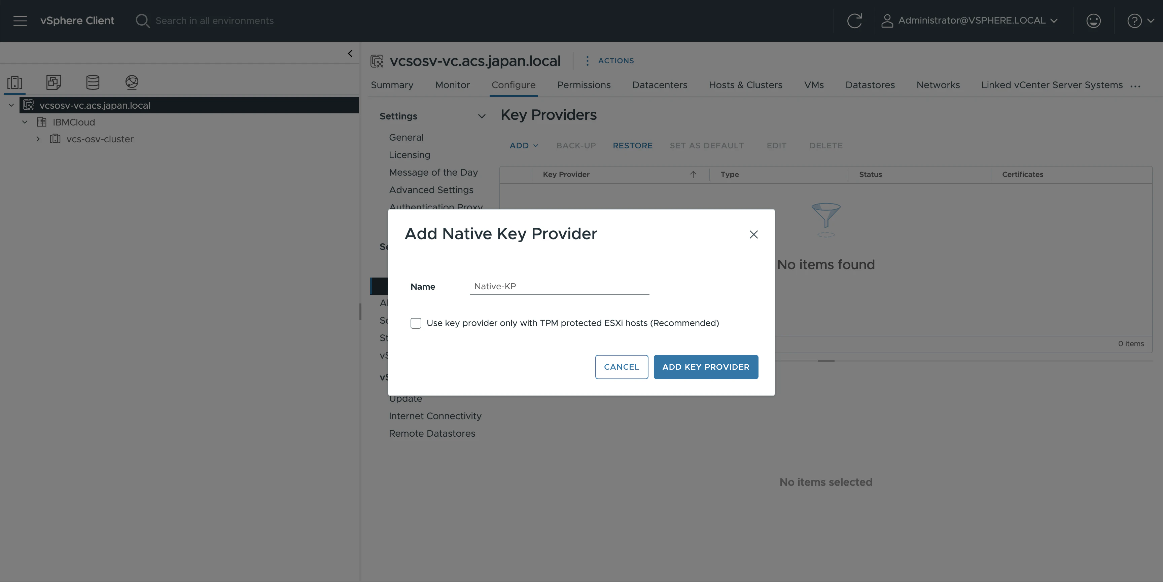Collapse the vcsosv-vc.acs.japan.local tree node
Image resolution: width=1163 pixels, height=582 pixels.
pyautogui.click(x=11, y=105)
